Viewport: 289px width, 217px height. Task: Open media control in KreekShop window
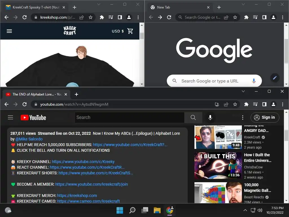(111, 17)
